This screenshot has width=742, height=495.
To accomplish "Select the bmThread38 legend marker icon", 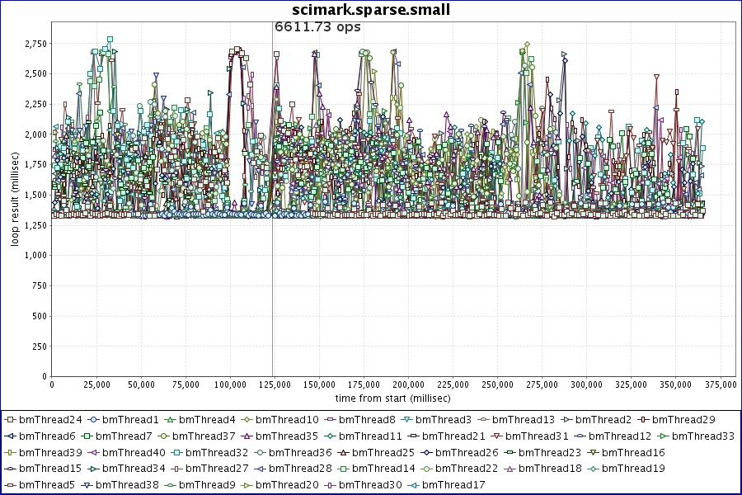I will coord(87,485).
